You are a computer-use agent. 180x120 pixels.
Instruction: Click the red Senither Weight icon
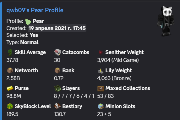coord(101,52)
